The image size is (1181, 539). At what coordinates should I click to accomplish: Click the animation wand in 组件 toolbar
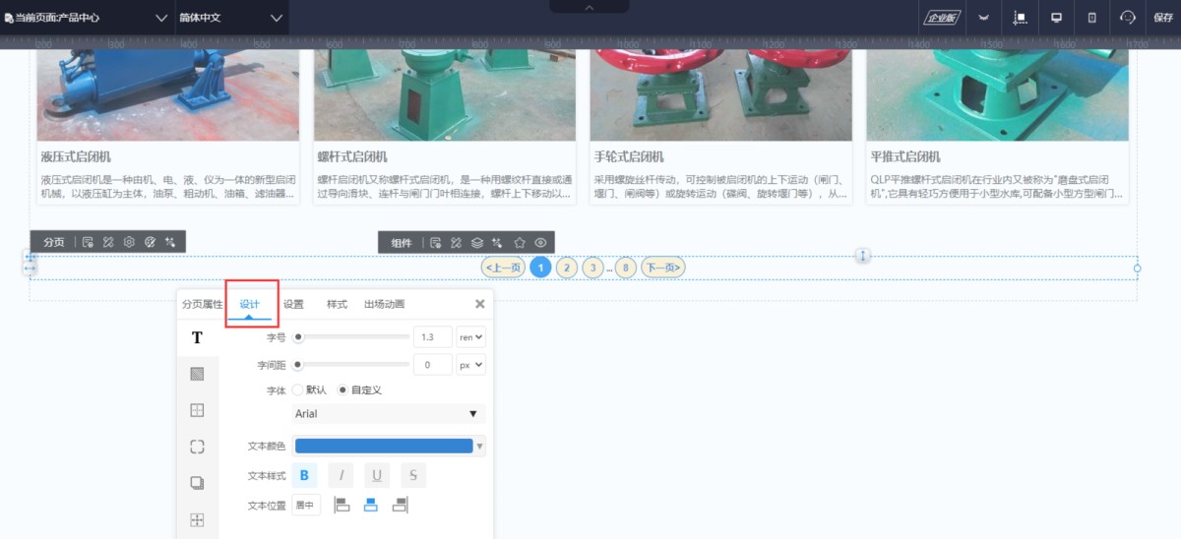click(497, 242)
